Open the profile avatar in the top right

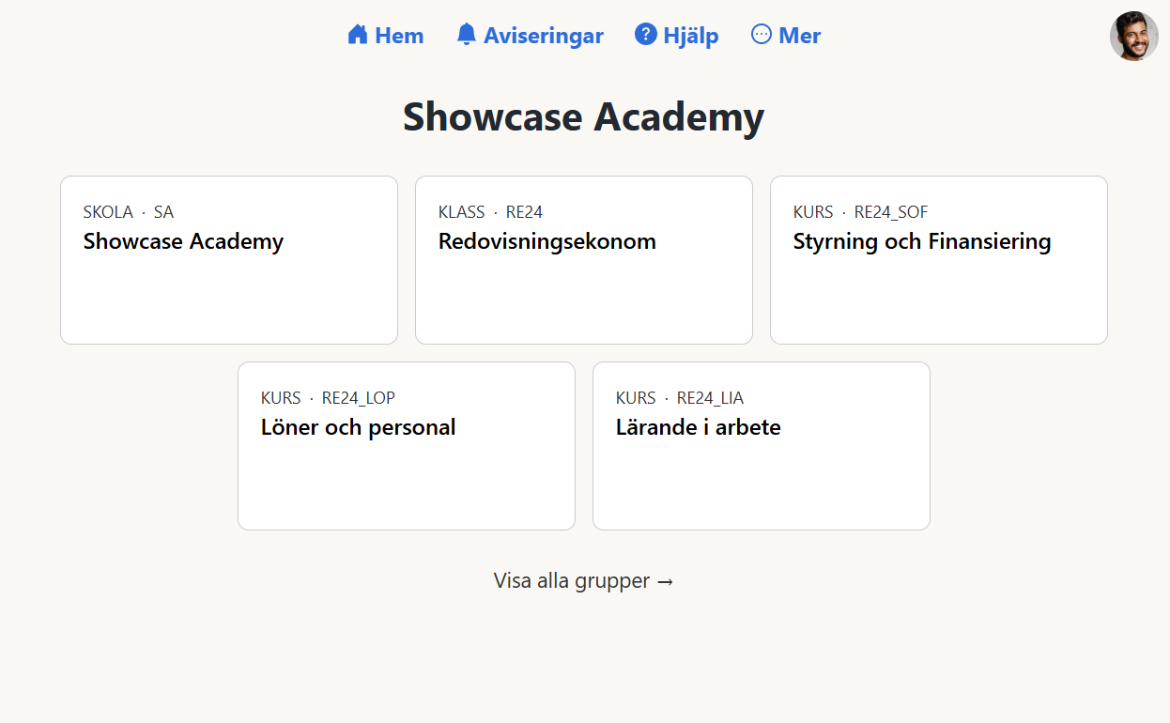(1133, 36)
